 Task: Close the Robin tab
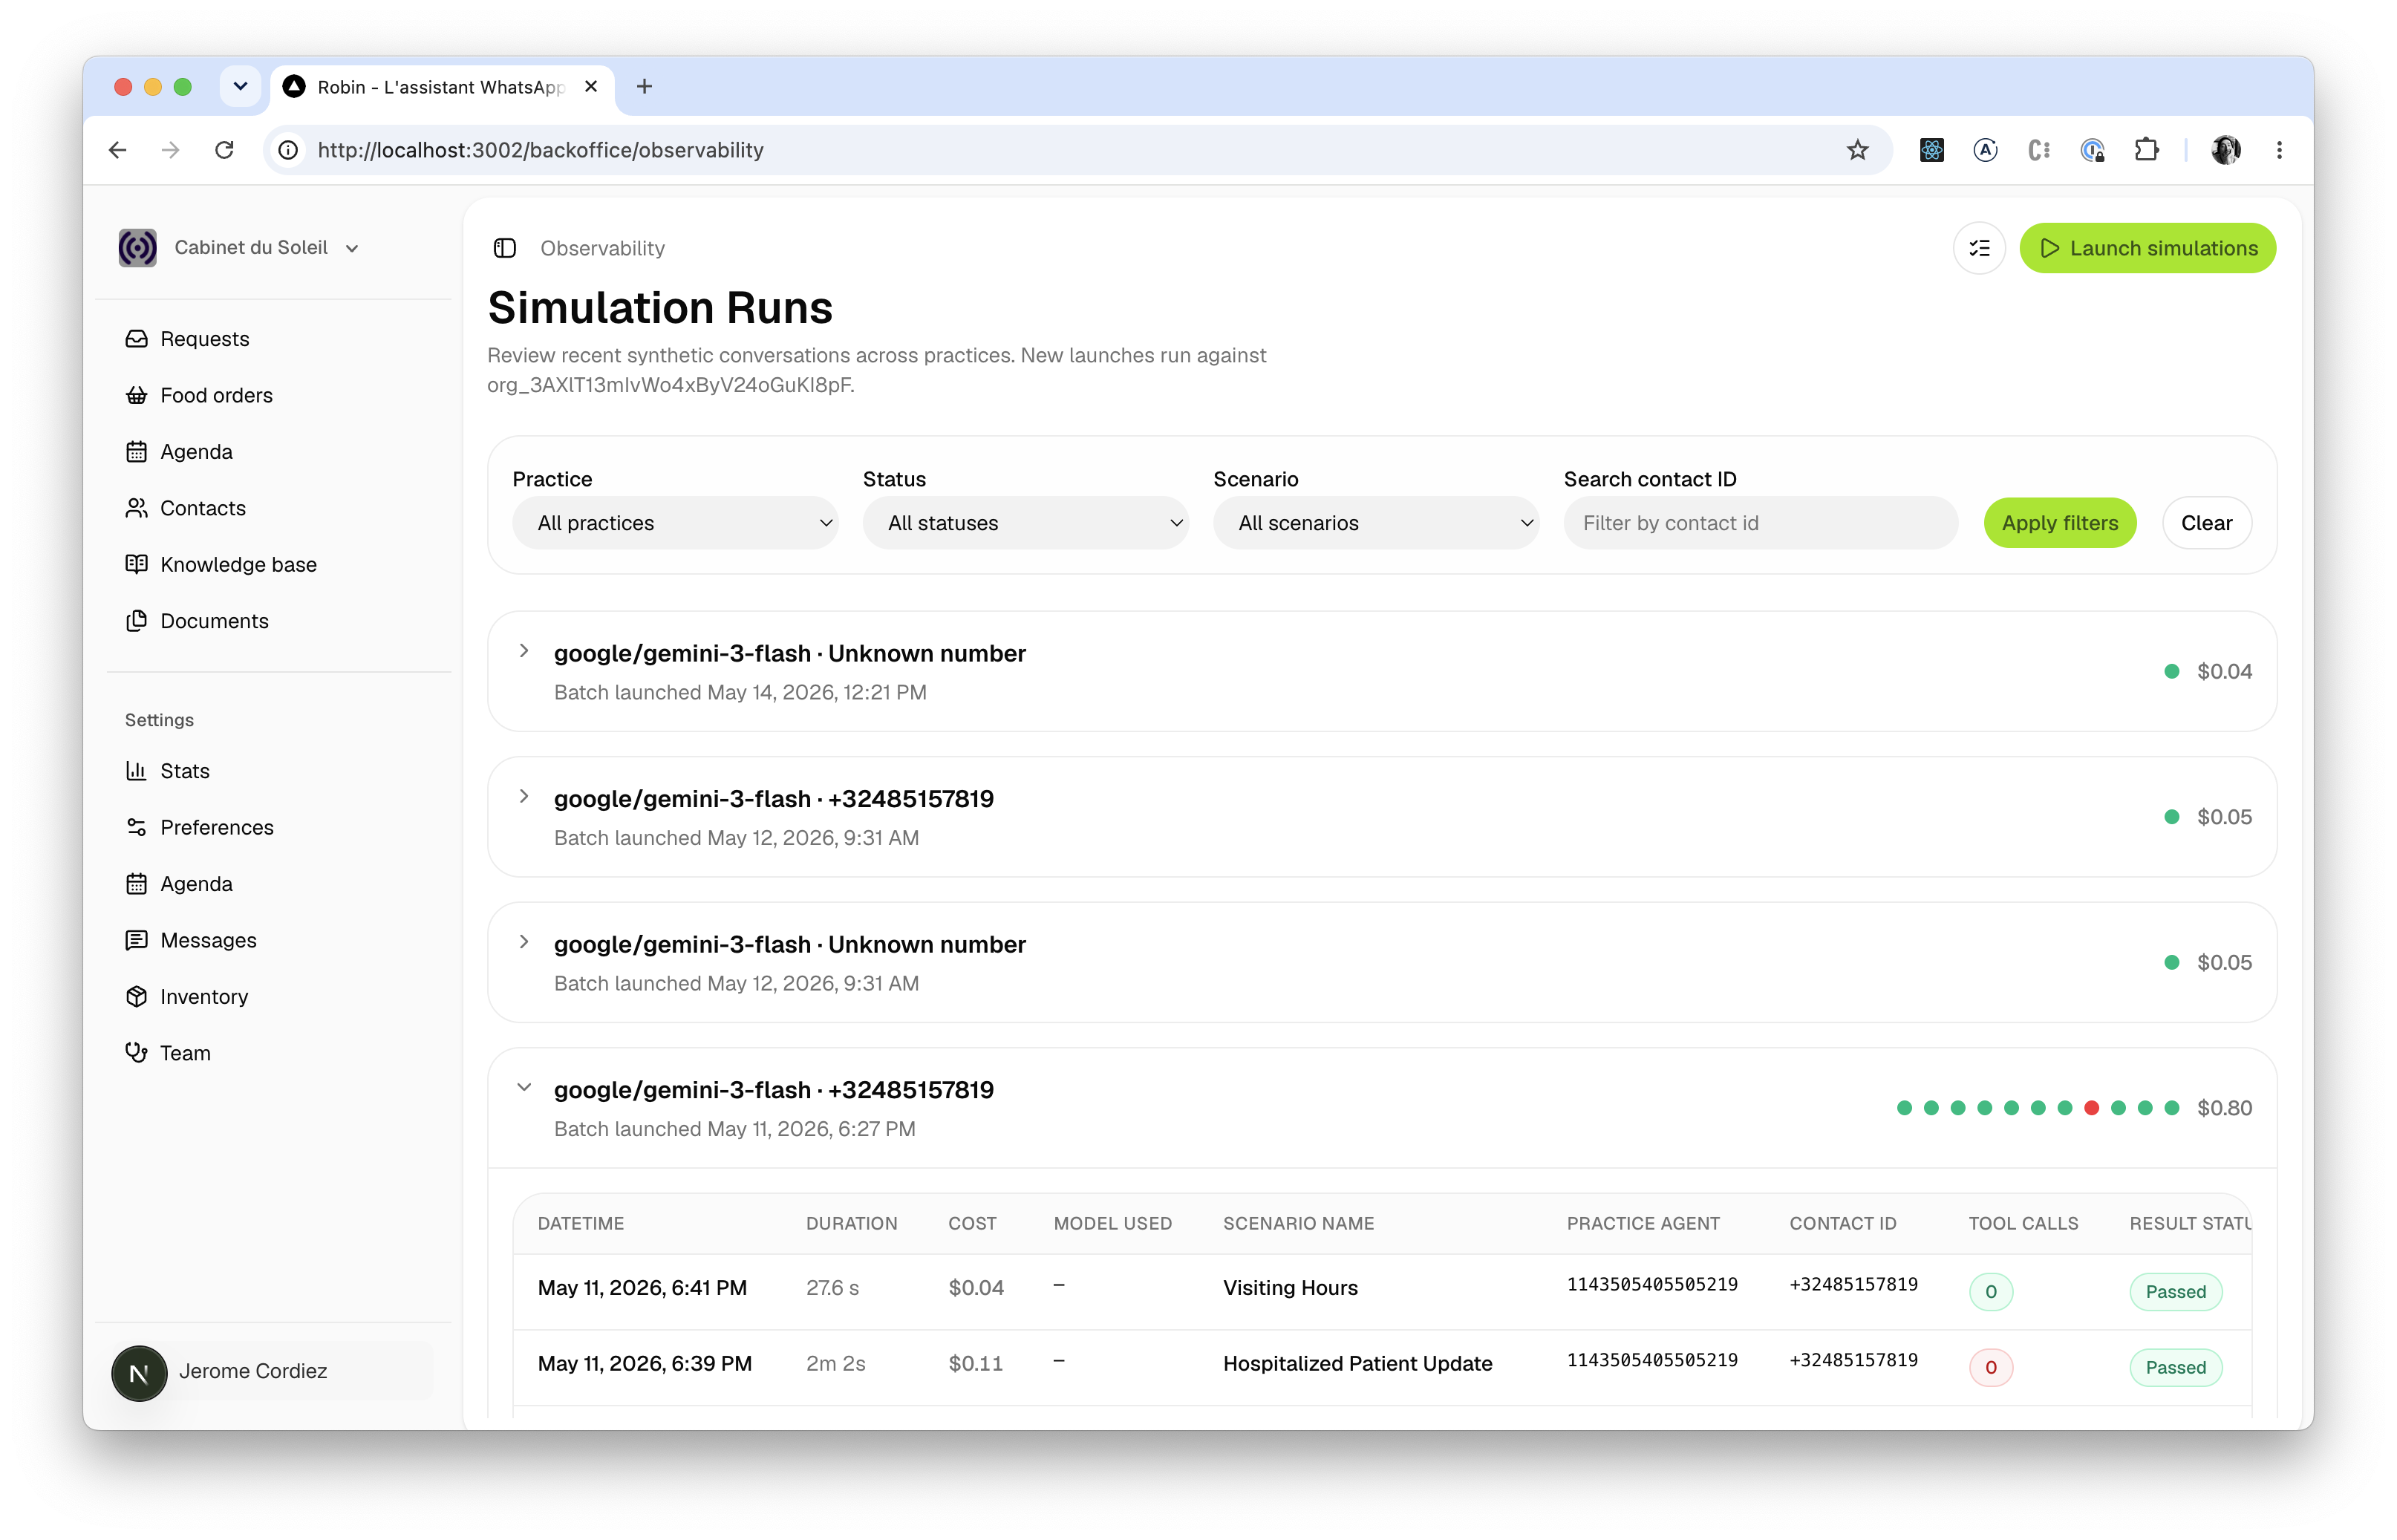coord(591,87)
